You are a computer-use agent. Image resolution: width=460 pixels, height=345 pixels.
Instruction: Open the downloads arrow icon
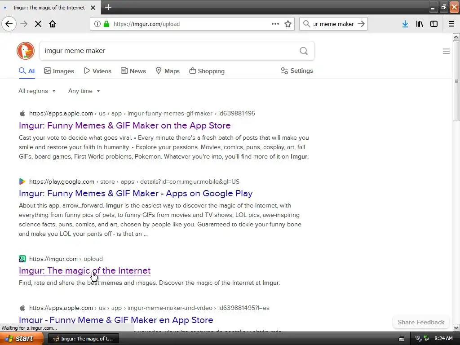[x=405, y=24]
